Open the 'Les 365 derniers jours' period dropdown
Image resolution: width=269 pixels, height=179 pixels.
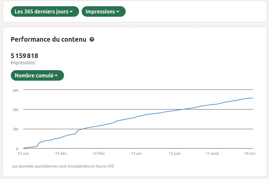pyautogui.click(x=45, y=11)
